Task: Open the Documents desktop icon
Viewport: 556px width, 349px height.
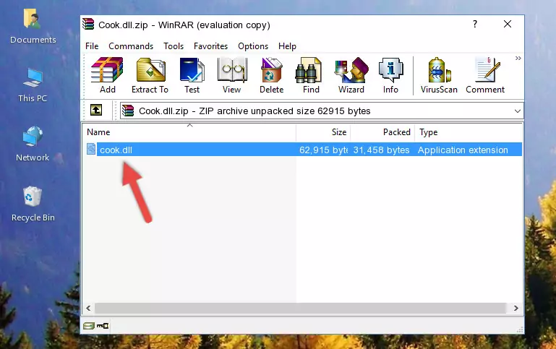Action: (x=33, y=27)
